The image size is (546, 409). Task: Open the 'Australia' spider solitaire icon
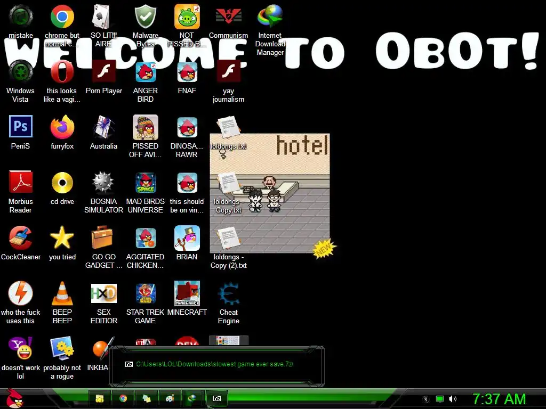click(103, 127)
